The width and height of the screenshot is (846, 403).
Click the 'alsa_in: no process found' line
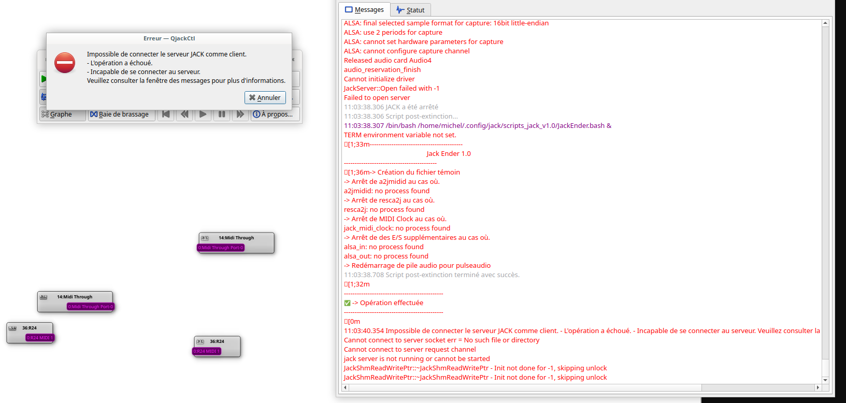click(x=384, y=247)
